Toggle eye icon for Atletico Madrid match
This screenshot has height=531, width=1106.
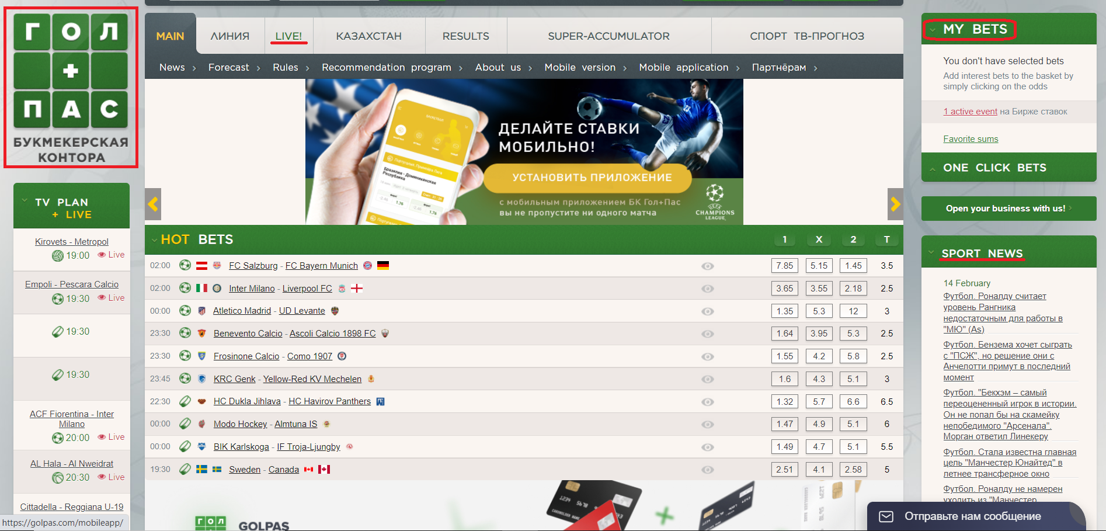click(x=708, y=311)
